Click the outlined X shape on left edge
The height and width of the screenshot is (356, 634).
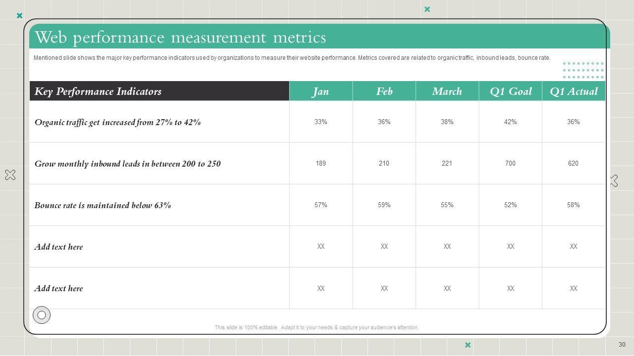click(x=10, y=175)
